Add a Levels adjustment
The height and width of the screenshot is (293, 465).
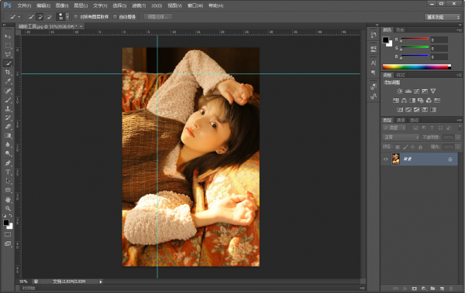coord(408,91)
